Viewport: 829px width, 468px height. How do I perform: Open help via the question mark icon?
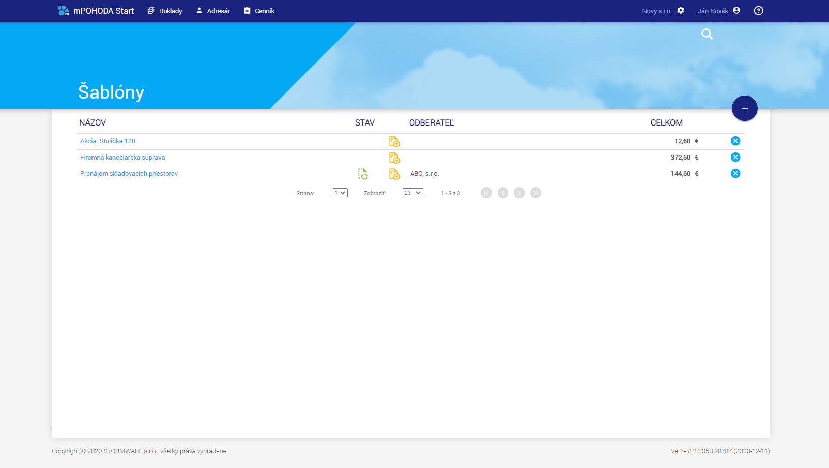pos(758,10)
